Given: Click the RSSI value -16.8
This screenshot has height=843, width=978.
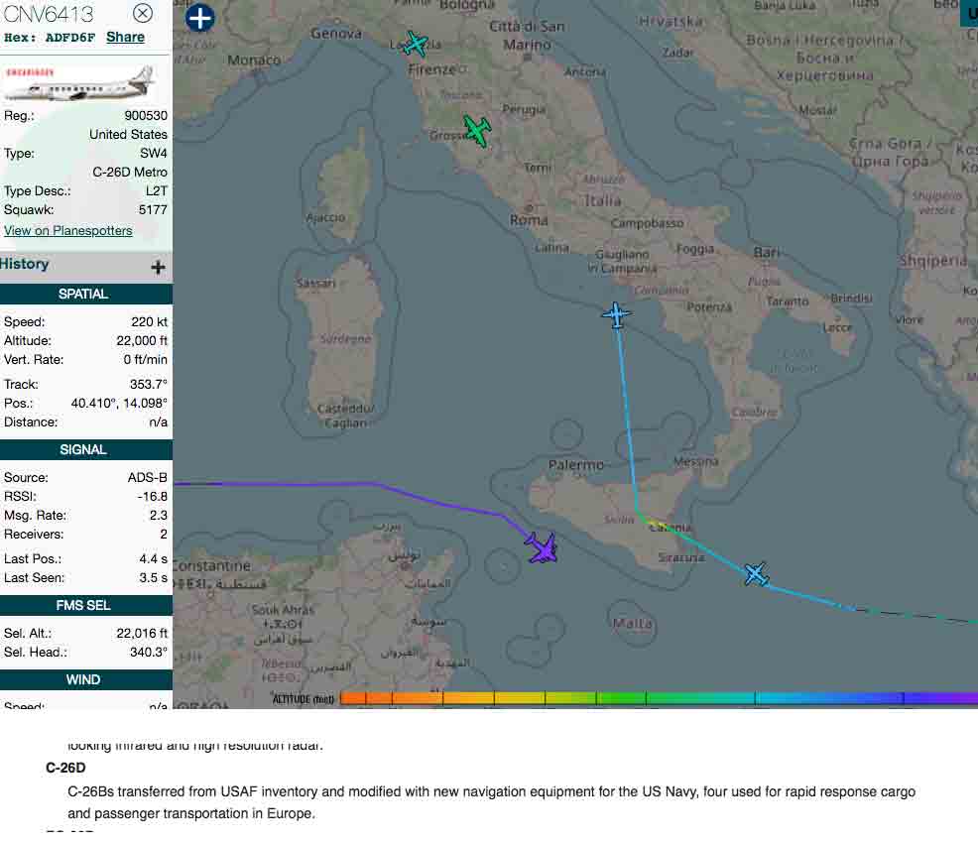Looking at the screenshot, I should point(152,497).
